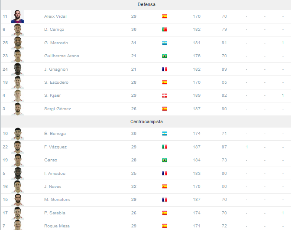This screenshot has height=230, width=291.
Task: Click the Denmark flag in S. Kjaer's row
Action: tap(165, 95)
